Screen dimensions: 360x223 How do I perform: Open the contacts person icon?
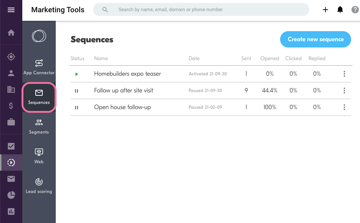pyautogui.click(x=11, y=73)
